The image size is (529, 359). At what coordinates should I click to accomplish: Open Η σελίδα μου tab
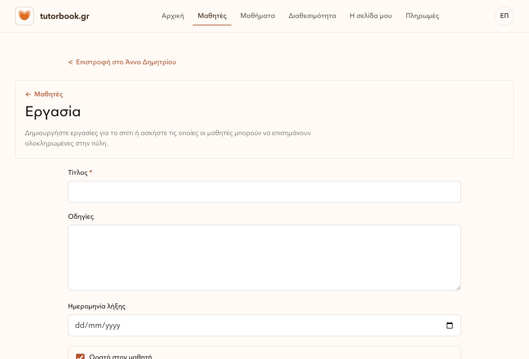[370, 16]
